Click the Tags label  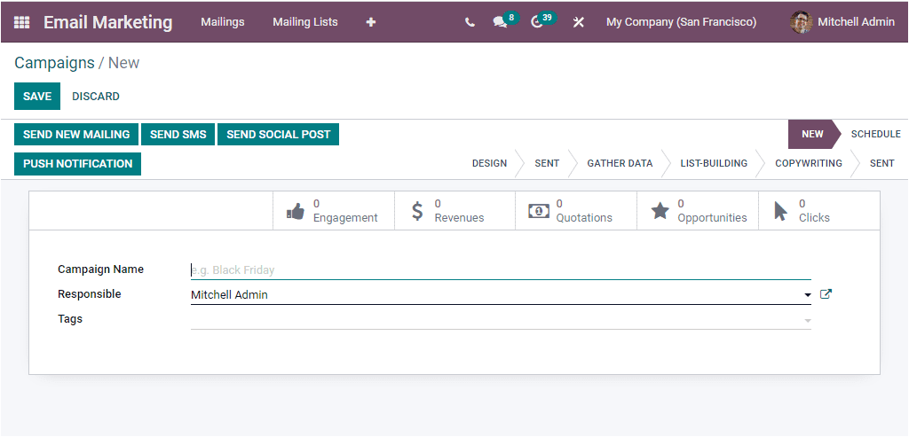[x=70, y=319]
